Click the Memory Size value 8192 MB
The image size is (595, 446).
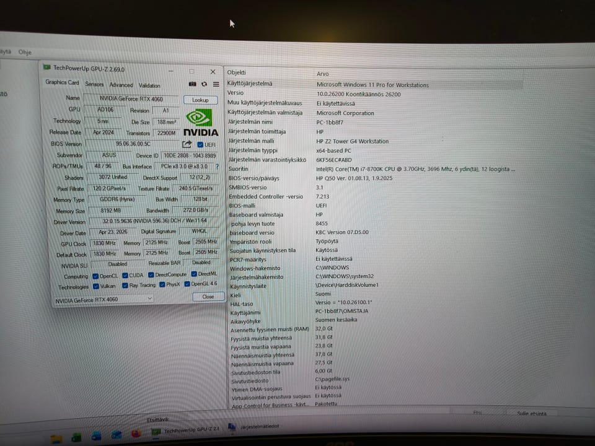(x=110, y=210)
